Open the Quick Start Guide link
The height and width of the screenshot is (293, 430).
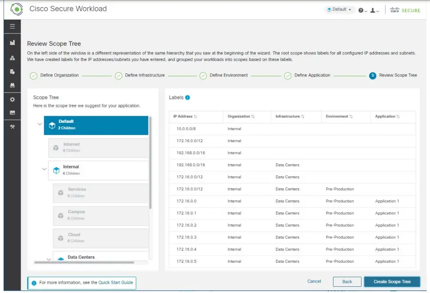tap(116, 282)
